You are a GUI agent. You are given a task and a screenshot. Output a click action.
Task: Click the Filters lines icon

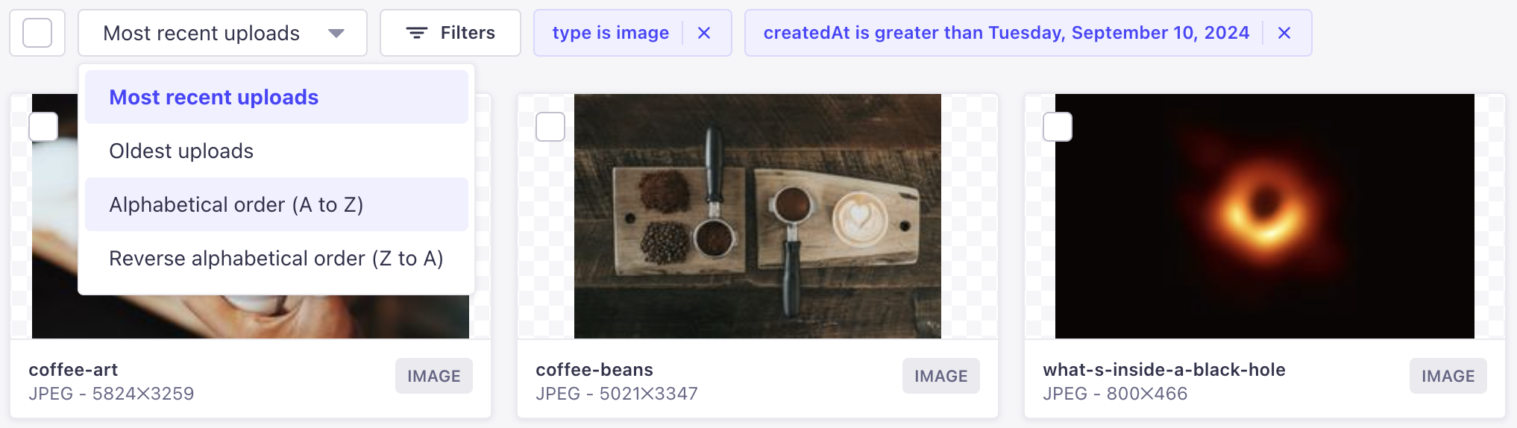(416, 33)
